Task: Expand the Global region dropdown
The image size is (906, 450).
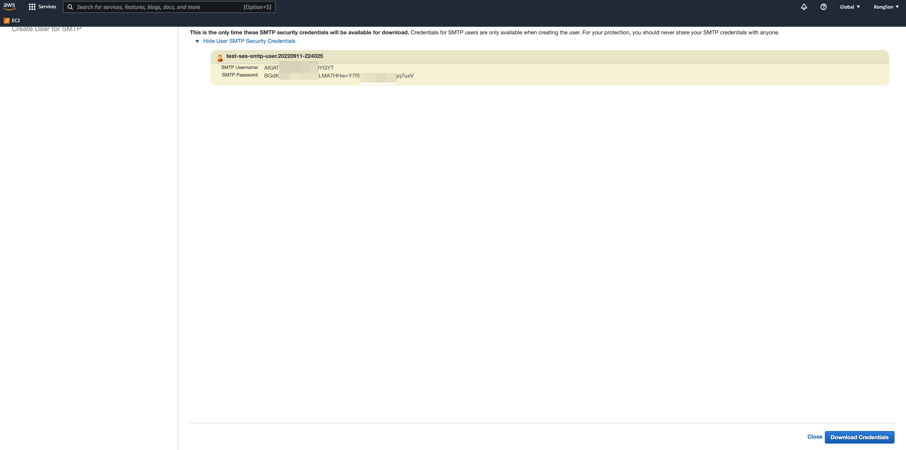Action: pyautogui.click(x=849, y=7)
